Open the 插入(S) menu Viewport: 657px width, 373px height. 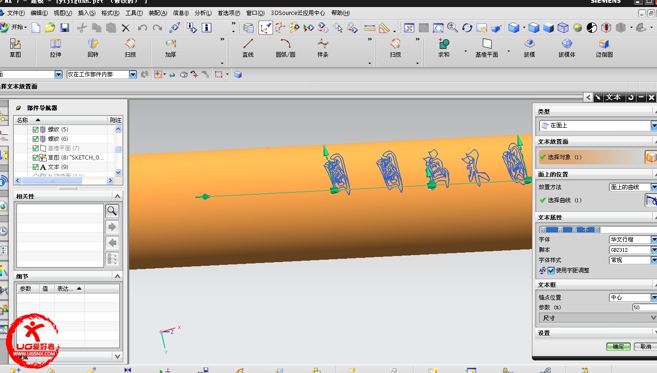[x=87, y=13]
